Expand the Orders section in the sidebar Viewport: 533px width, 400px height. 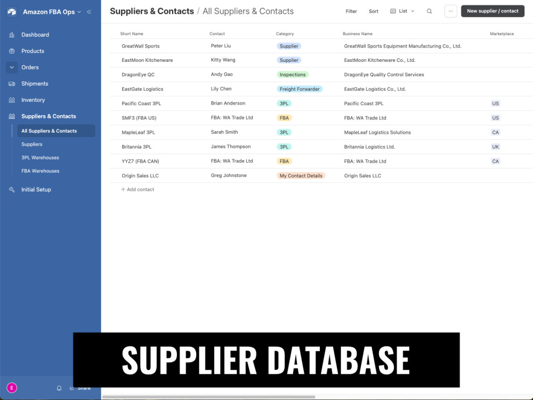12,67
